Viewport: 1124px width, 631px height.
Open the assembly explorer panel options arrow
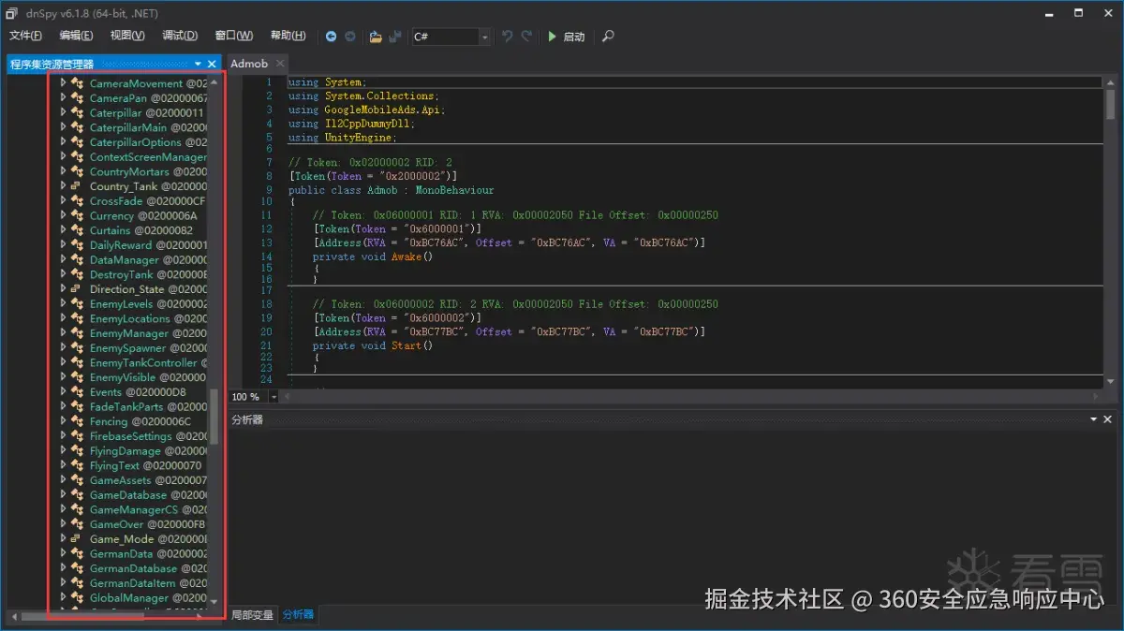pyautogui.click(x=198, y=64)
